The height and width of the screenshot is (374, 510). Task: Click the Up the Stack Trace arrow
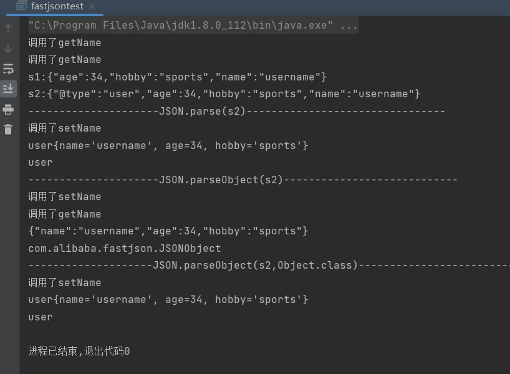[8, 28]
